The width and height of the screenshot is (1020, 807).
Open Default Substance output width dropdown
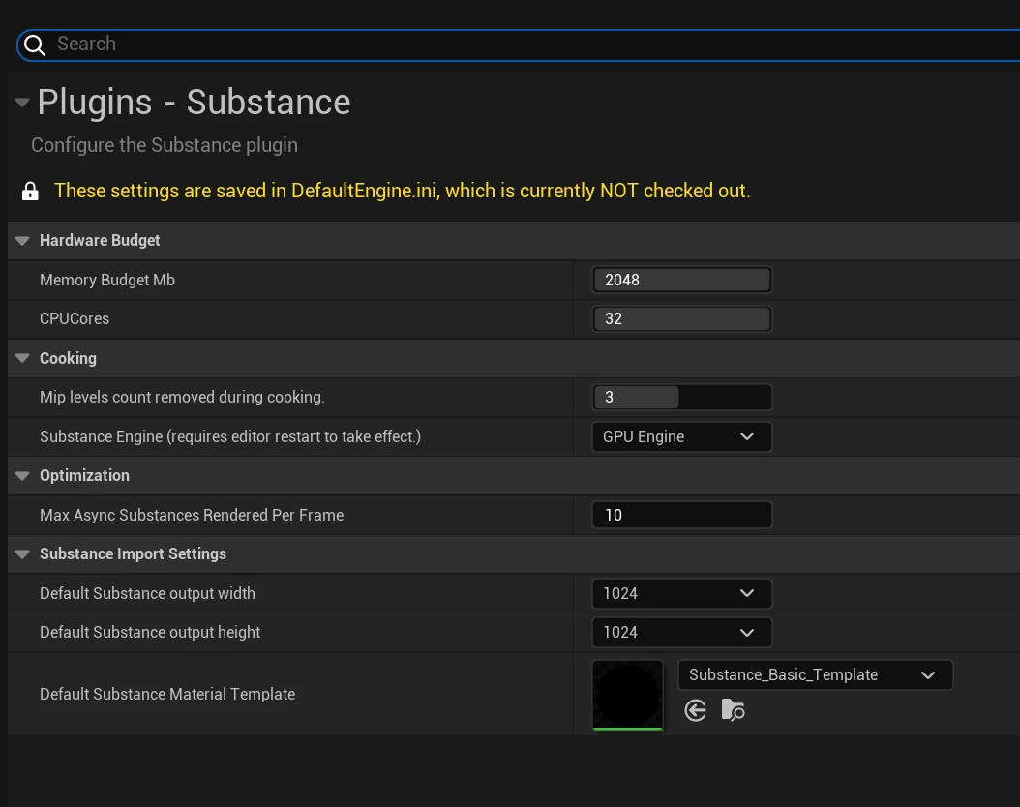point(681,594)
